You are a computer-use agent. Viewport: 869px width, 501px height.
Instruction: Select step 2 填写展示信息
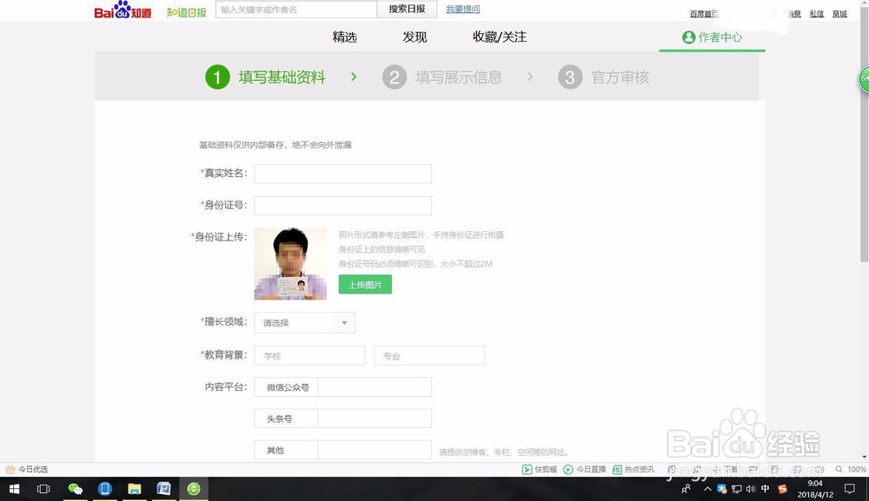450,77
